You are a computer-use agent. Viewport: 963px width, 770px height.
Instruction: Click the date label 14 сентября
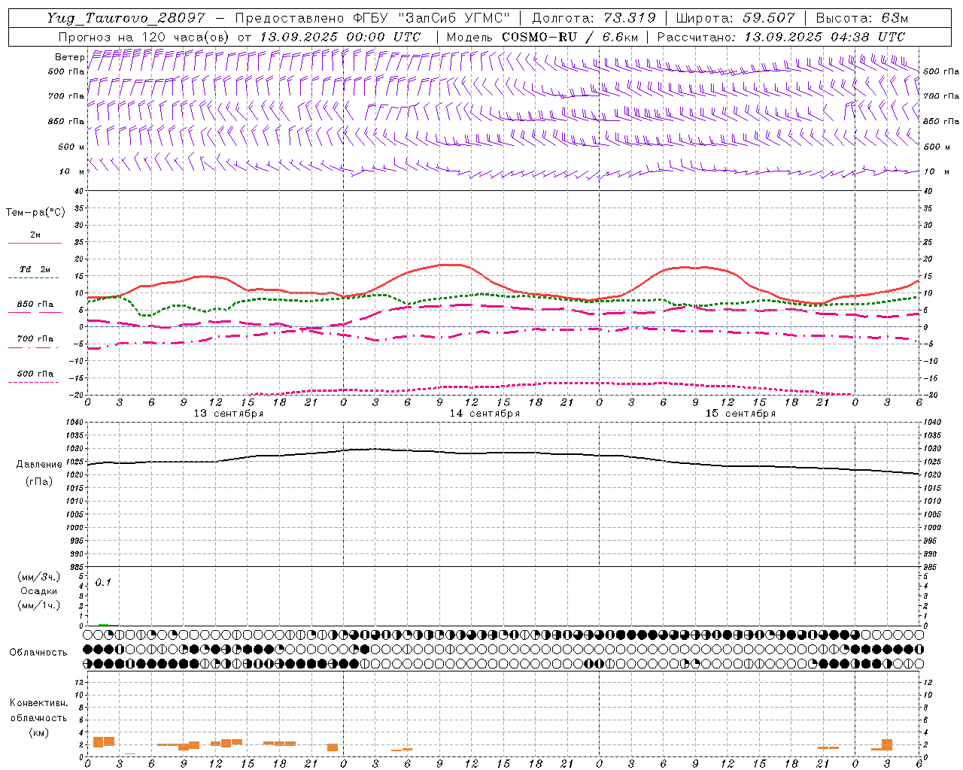tap(485, 414)
